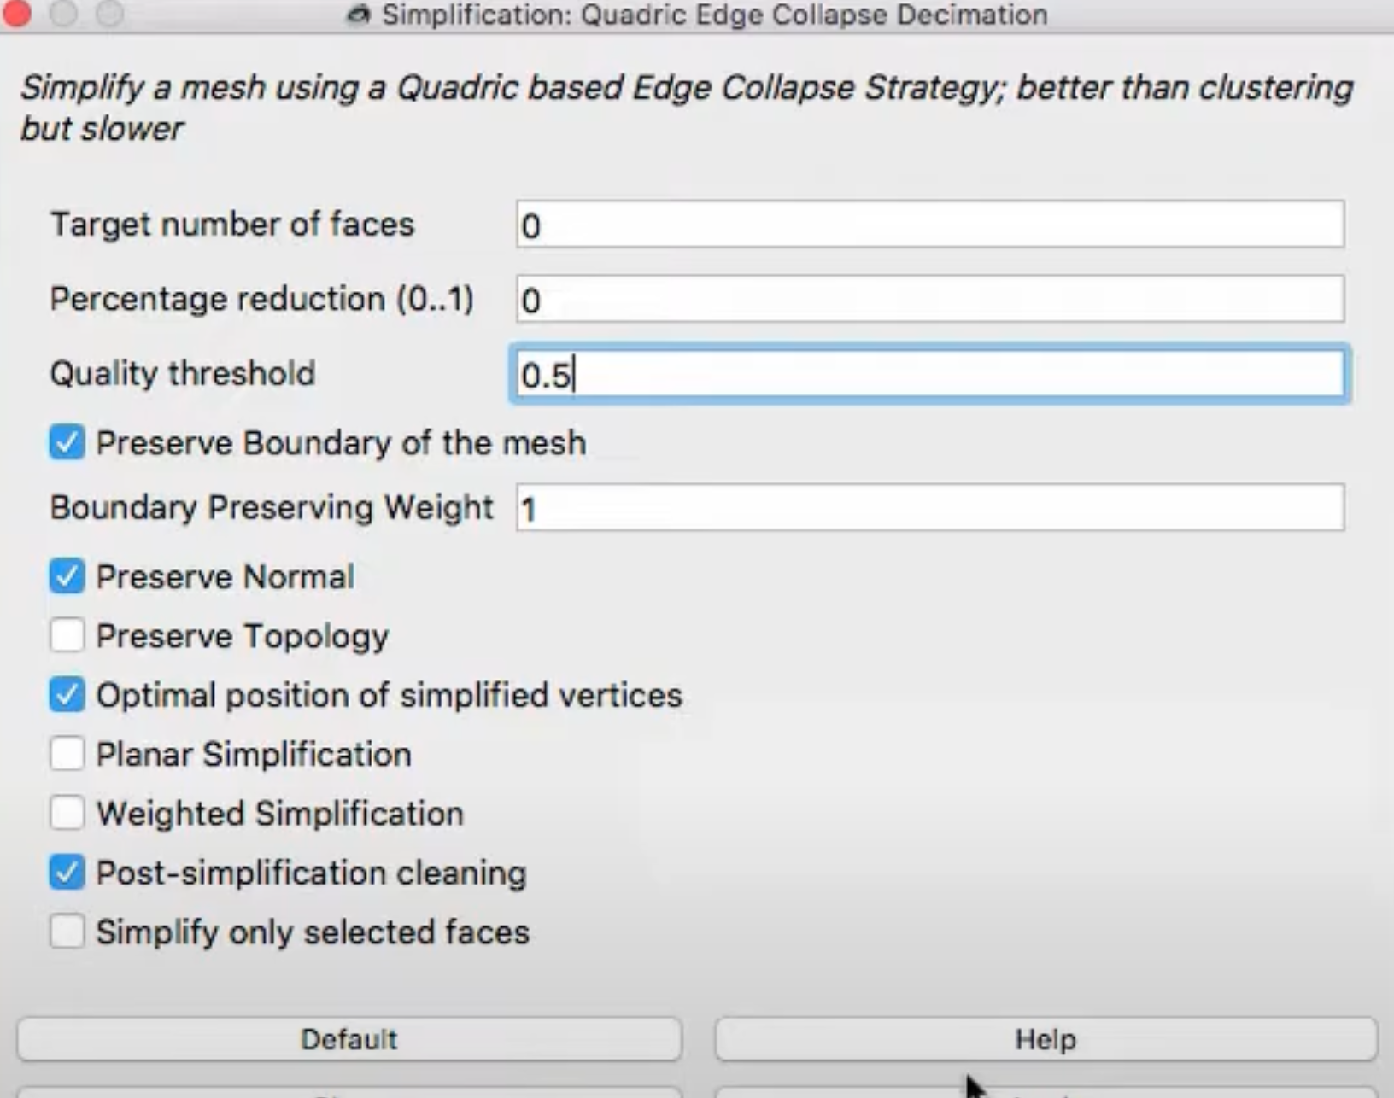
Task: Toggle Optimal position of simplified vertices
Action: coord(67,695)
